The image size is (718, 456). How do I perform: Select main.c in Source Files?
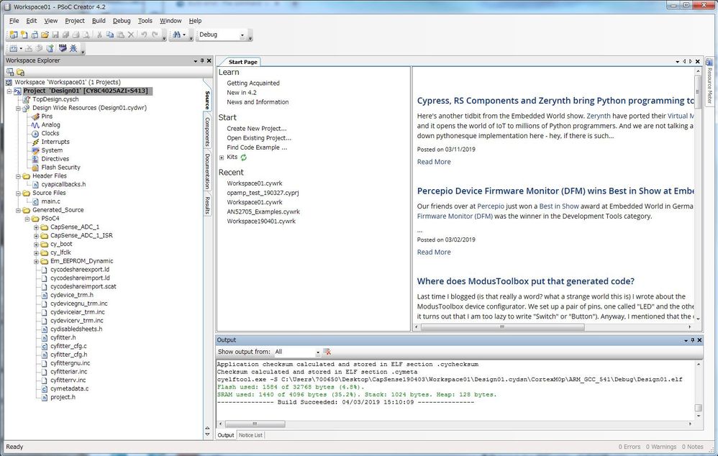pyautogui.click(x=50, y=201)
